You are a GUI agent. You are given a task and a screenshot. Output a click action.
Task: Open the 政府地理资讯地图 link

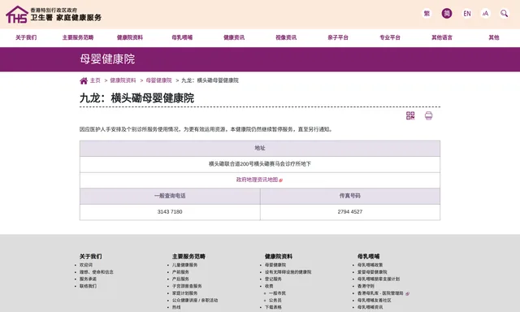tap(257, 180)
